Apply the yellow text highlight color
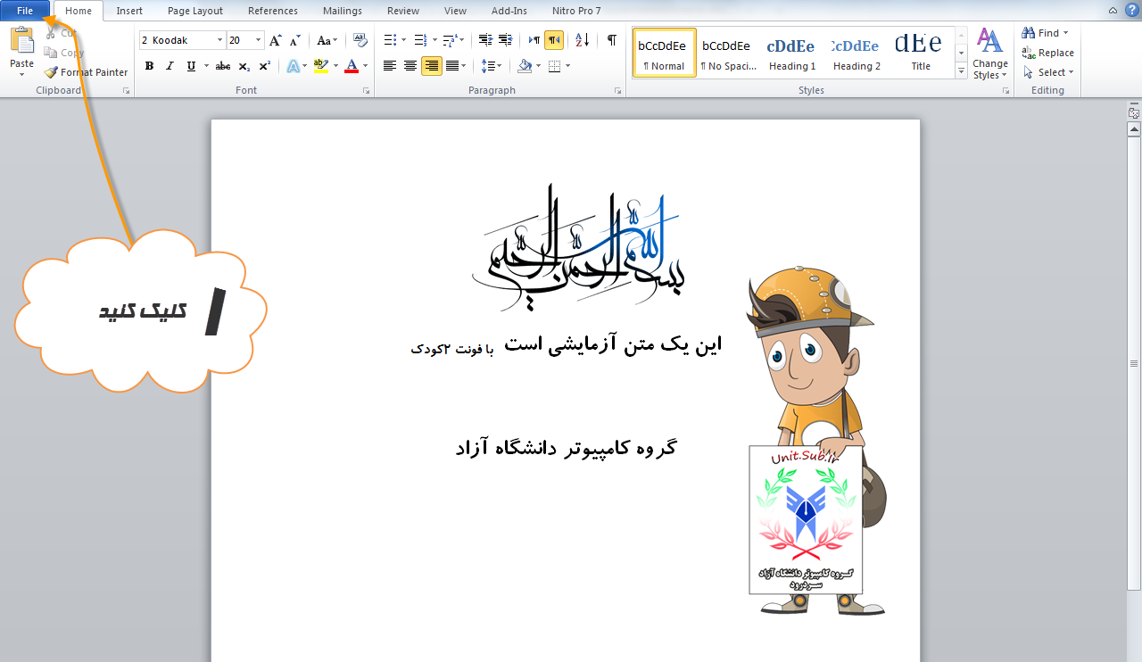 (x=321, y=66)
